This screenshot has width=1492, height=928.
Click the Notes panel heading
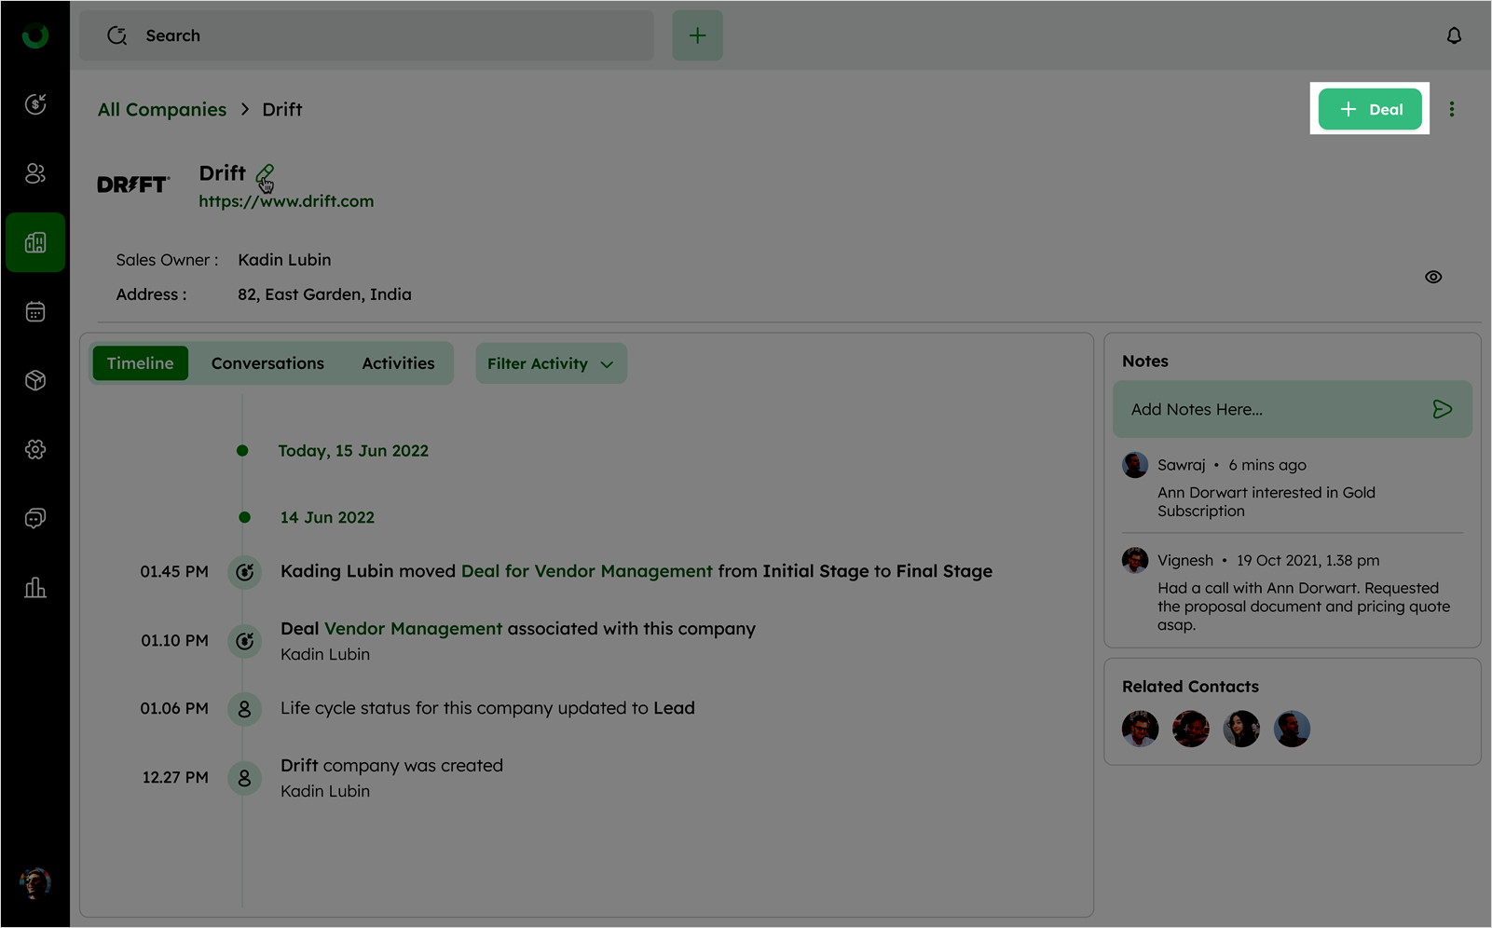pos(1145,362)
